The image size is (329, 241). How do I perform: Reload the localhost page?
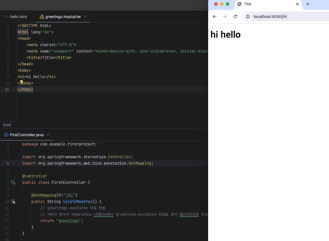[235, 17]
